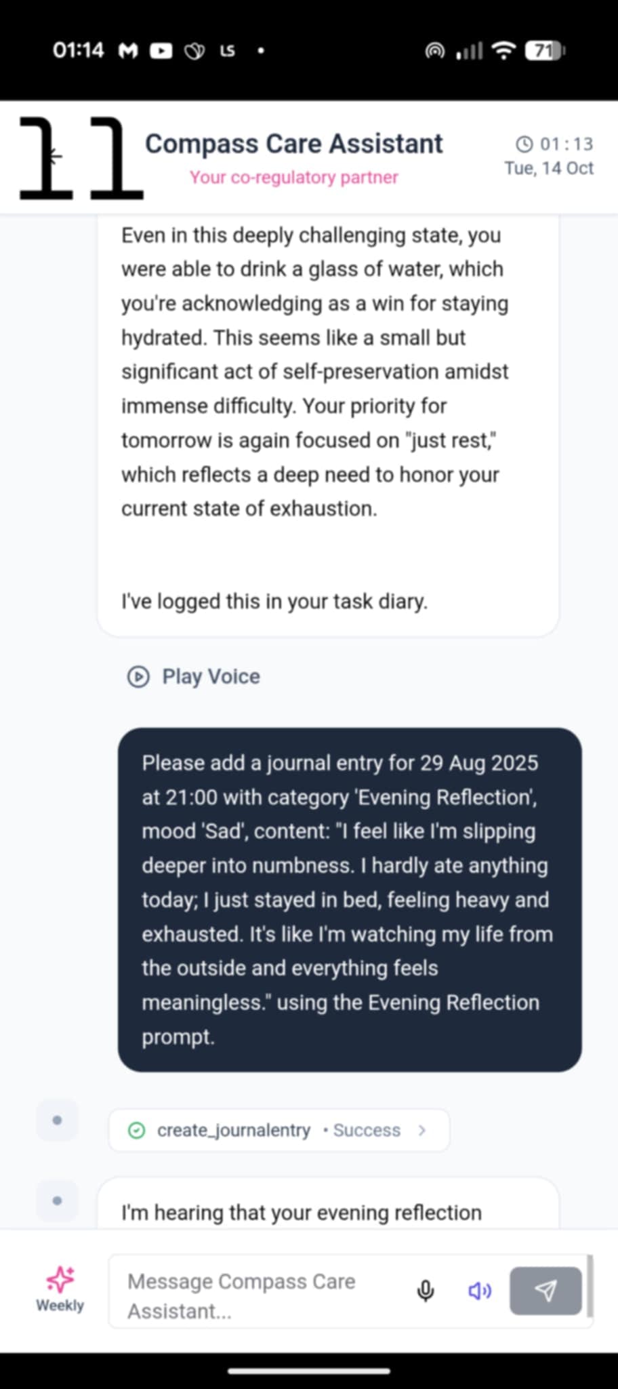This screenshot has width=618, height=1389.
Task: Tap the YouTube notification icon in status bar
Action: click(x=161, y=51)
